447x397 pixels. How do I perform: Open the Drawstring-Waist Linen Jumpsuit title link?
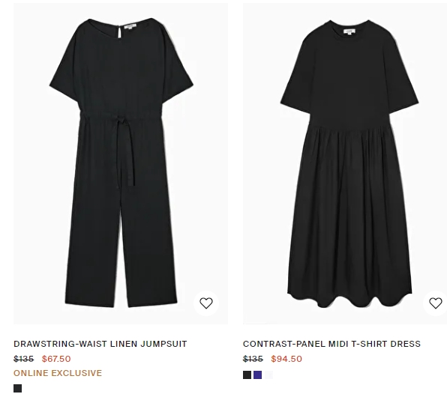[x=100, y=344]
